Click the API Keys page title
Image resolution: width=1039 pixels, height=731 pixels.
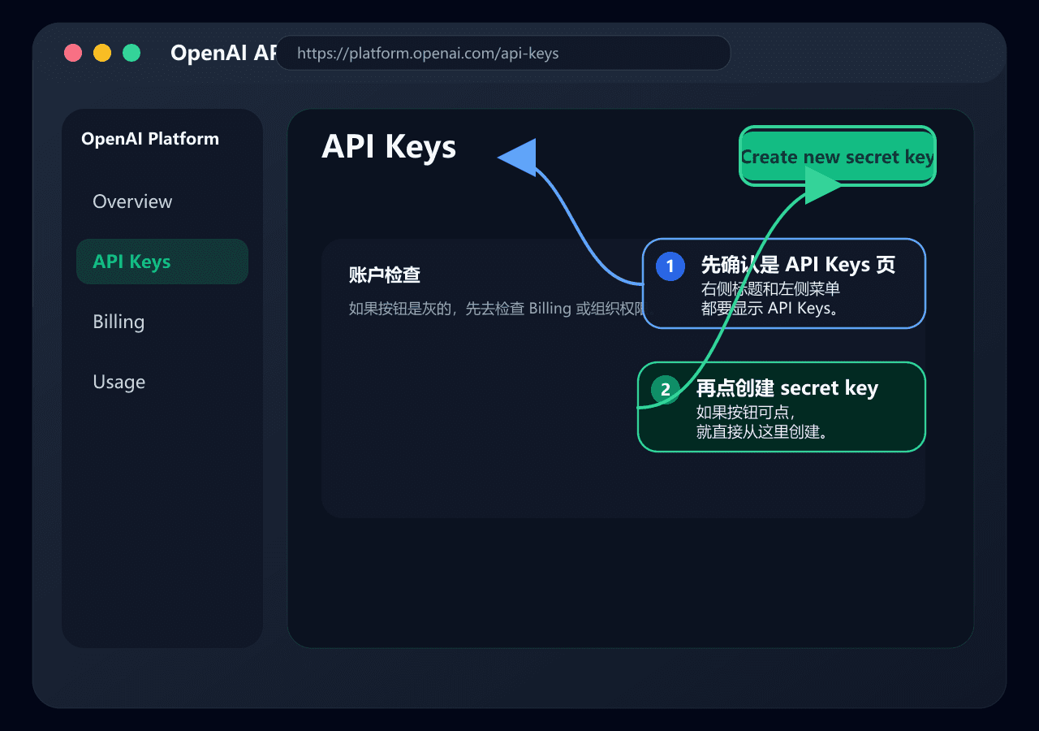pyautogui.click(x=389, y=147)
